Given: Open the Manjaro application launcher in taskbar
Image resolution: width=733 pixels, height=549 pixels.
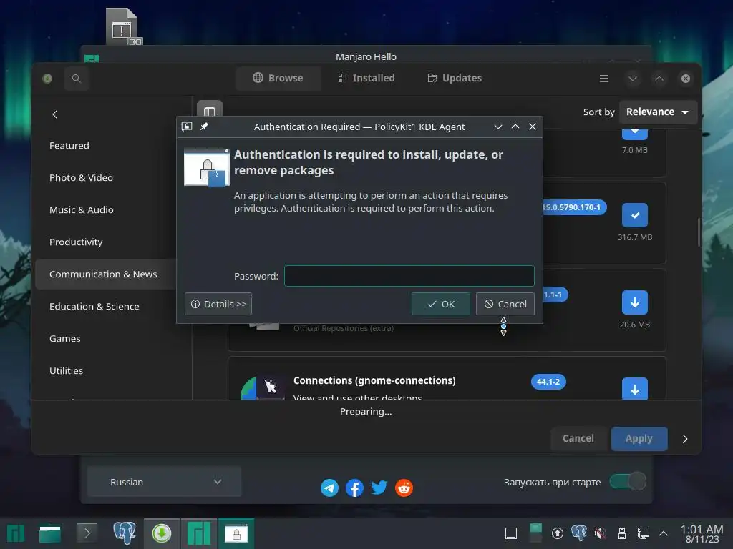Looking at the screenshot, I should point(16,533).
